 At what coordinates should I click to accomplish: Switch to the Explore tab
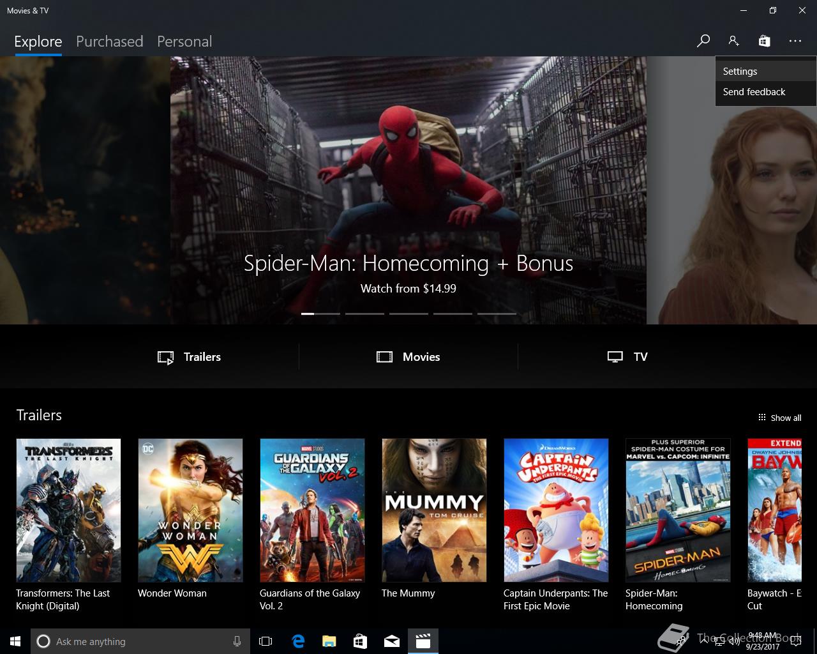pos(38,42)
